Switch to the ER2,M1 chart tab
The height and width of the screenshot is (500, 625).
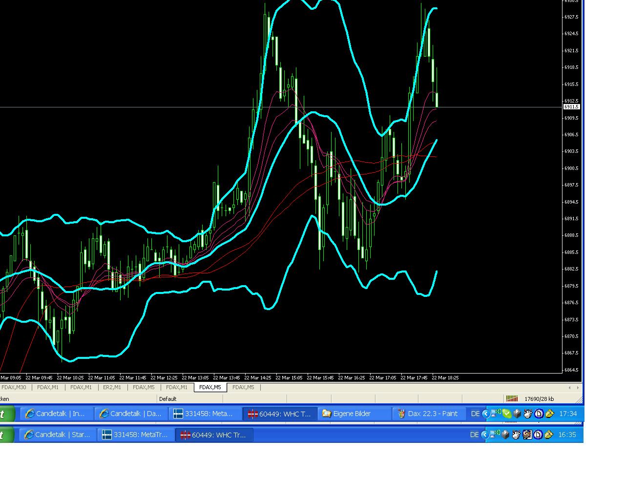click(112, 387)
